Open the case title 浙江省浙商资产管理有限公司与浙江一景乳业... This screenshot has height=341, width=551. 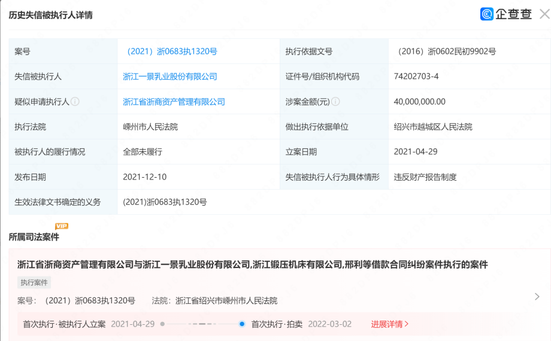(x=252, y=264)
